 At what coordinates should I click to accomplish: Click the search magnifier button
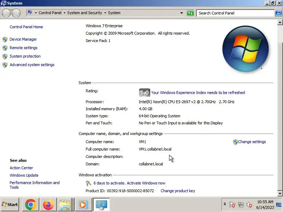pyautogui.click(x=278, y=13)
